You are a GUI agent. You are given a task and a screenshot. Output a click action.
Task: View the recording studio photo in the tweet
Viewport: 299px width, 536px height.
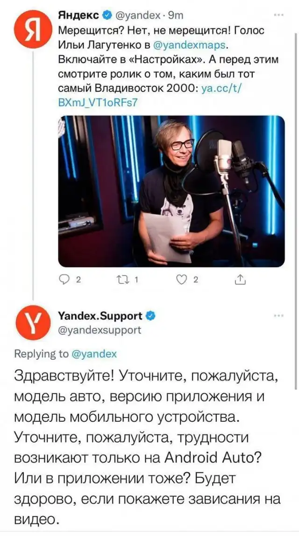pyautogui.click(x=171, y=191)
